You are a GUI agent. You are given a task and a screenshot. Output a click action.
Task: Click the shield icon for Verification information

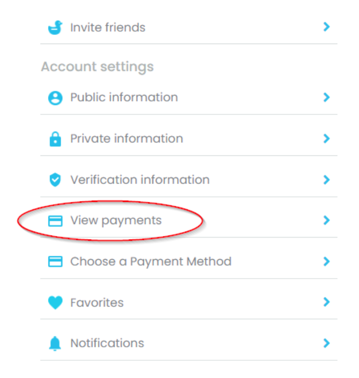click(x=55, y=180)
